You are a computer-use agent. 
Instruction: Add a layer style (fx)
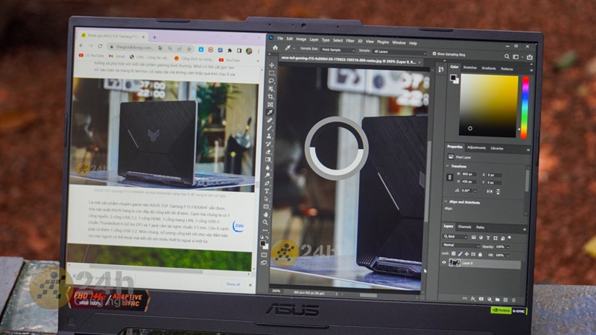(473, 299)
